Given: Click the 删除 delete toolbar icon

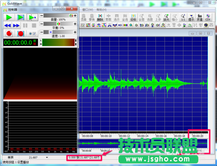Looking at the screenshot, I should [100, 17].
